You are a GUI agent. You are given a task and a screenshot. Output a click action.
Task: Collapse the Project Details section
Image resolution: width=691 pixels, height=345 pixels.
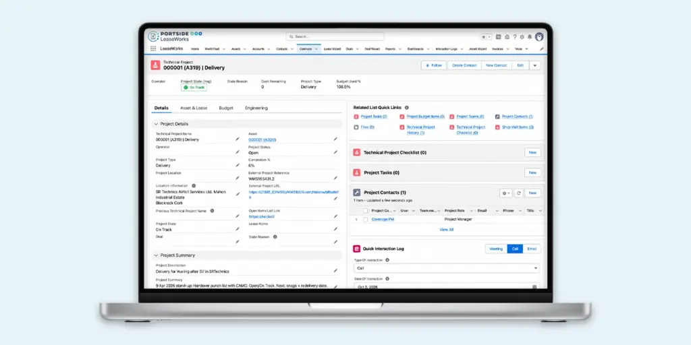[156, 124]
